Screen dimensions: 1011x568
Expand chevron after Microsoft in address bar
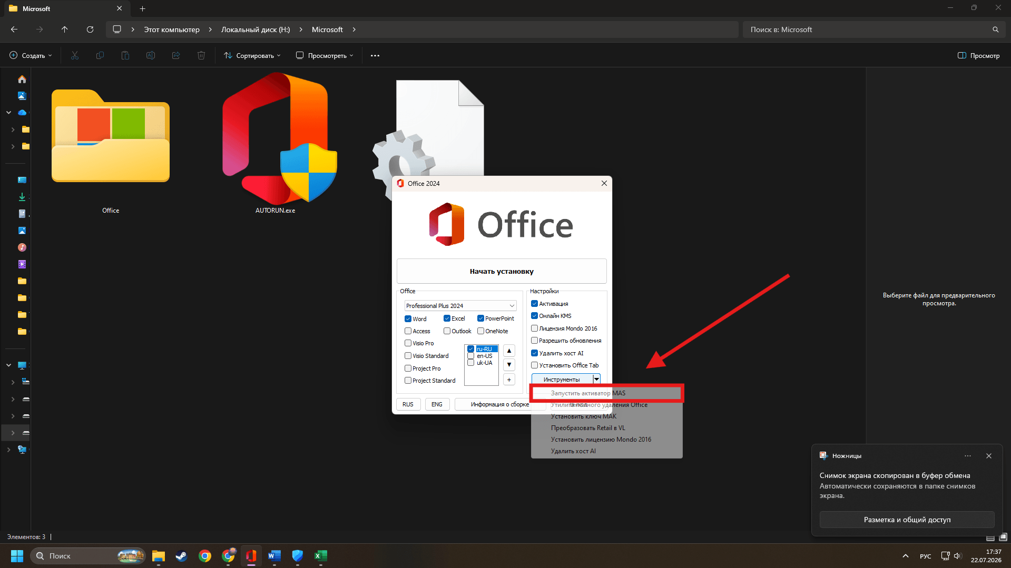coord(354,29)
